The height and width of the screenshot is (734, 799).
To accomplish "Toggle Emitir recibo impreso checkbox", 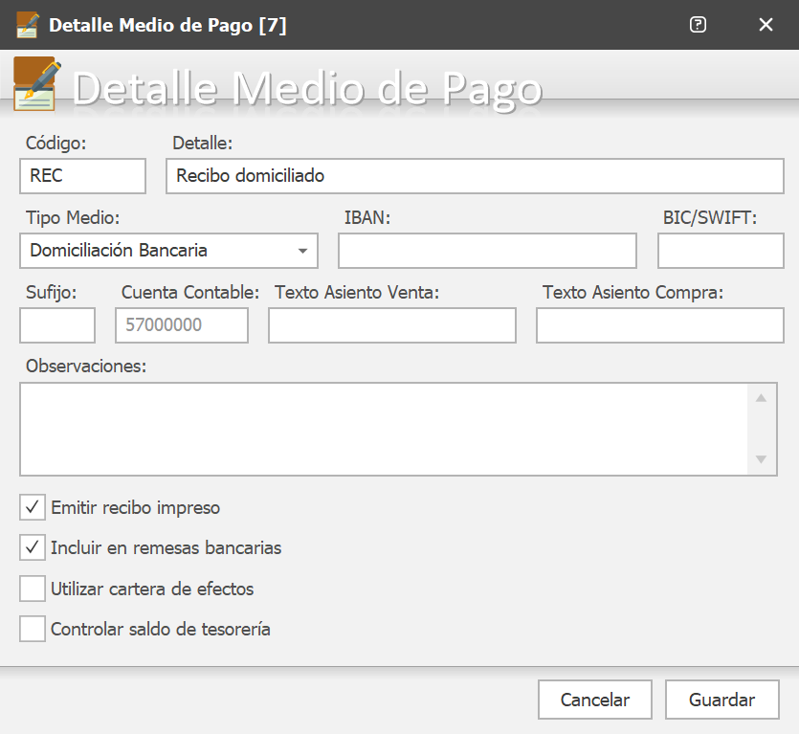I will click(33, 507).
